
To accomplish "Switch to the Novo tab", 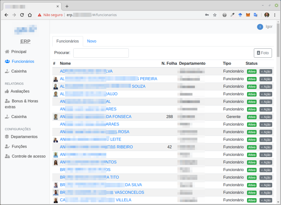I will click(x=92, y=41).
